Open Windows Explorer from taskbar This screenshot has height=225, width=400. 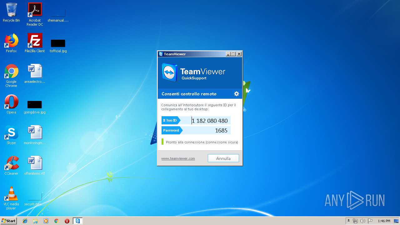[x=35, y=221]
